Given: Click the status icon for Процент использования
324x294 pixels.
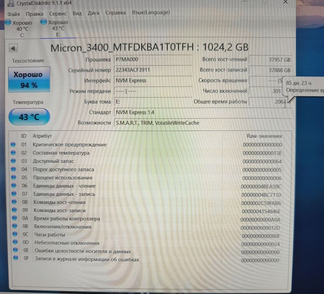Looking at the screenshot, I should coord(14,177).
